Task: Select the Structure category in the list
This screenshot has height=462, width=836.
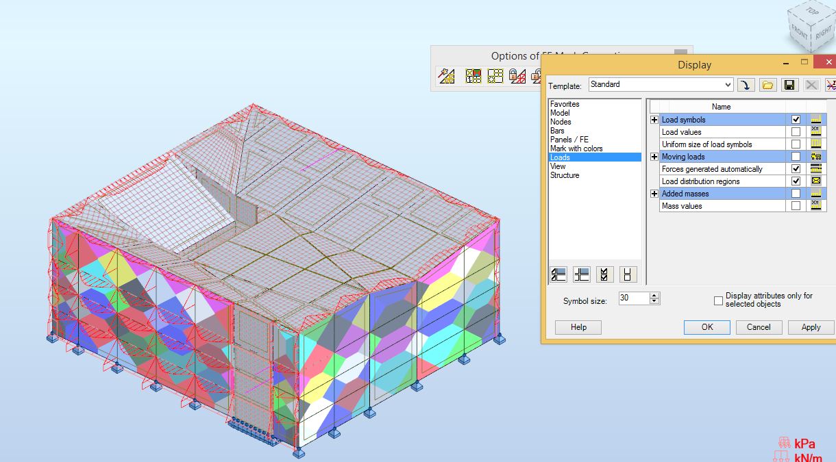Action: coord(564,175)
